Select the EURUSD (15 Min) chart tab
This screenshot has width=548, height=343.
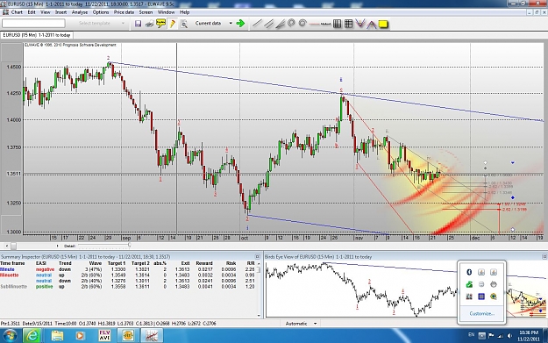click(37, 35)
